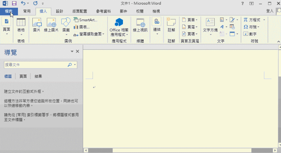Viewport: 281px width, 153px height.
Task: Open Word Help question mark
Action: pyautogui.click(x=242, y=3)
